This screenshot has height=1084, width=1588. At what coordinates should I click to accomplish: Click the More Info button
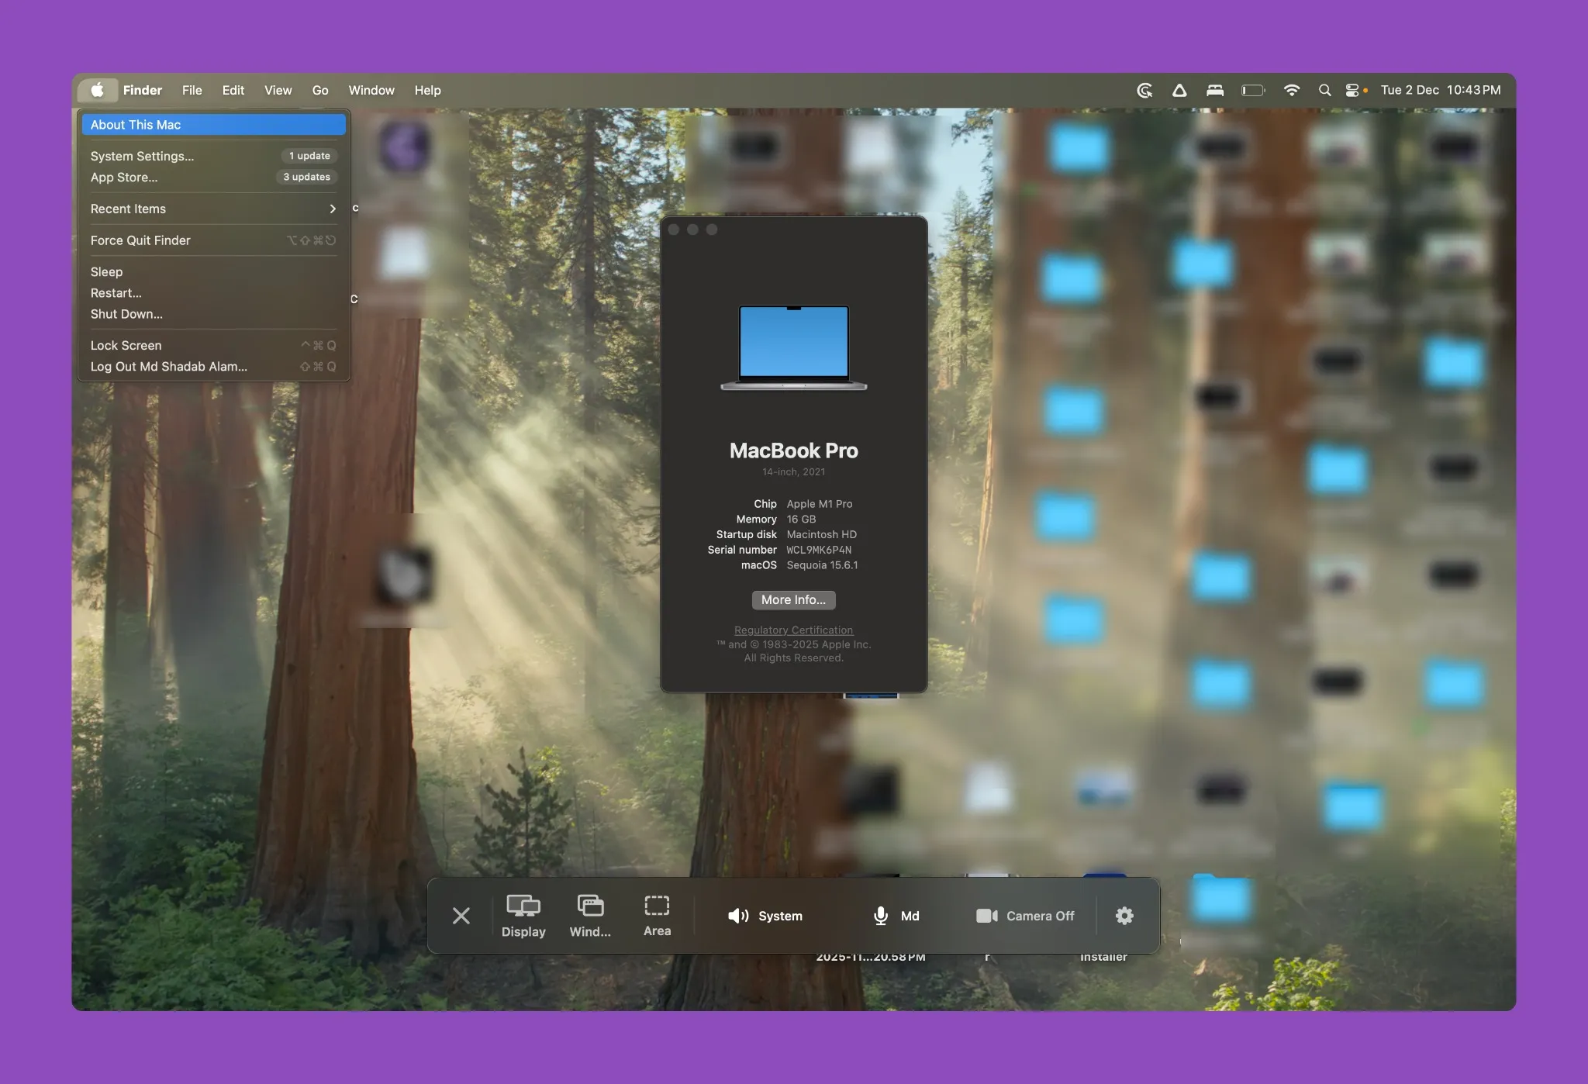coord(793,599)
